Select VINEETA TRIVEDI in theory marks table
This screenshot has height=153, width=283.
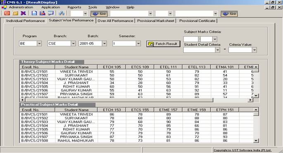76,72
